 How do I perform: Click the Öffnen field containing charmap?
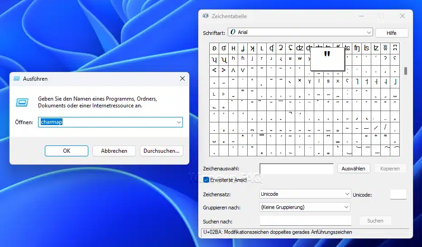click(x=110, y=122)
